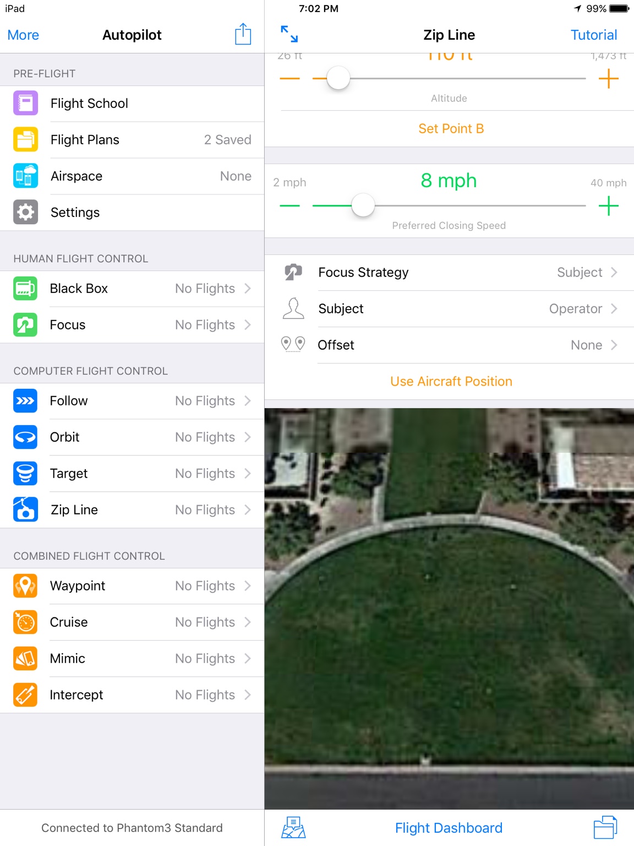Increase closing speed with green plus

[609, 206]
